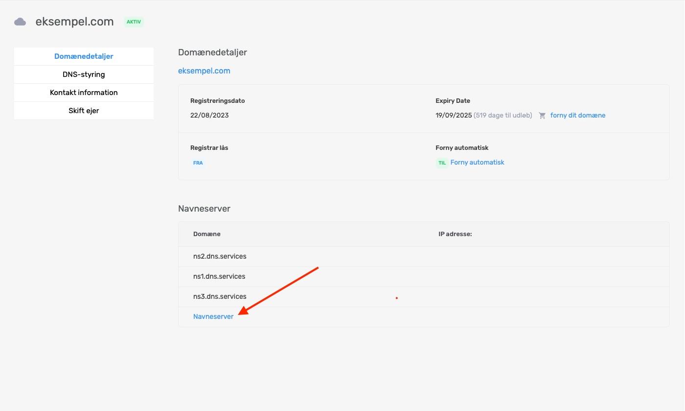Open the Skift ejer tab
The width and height of the screenshot is (685, 411).
[x=84, y=111]
